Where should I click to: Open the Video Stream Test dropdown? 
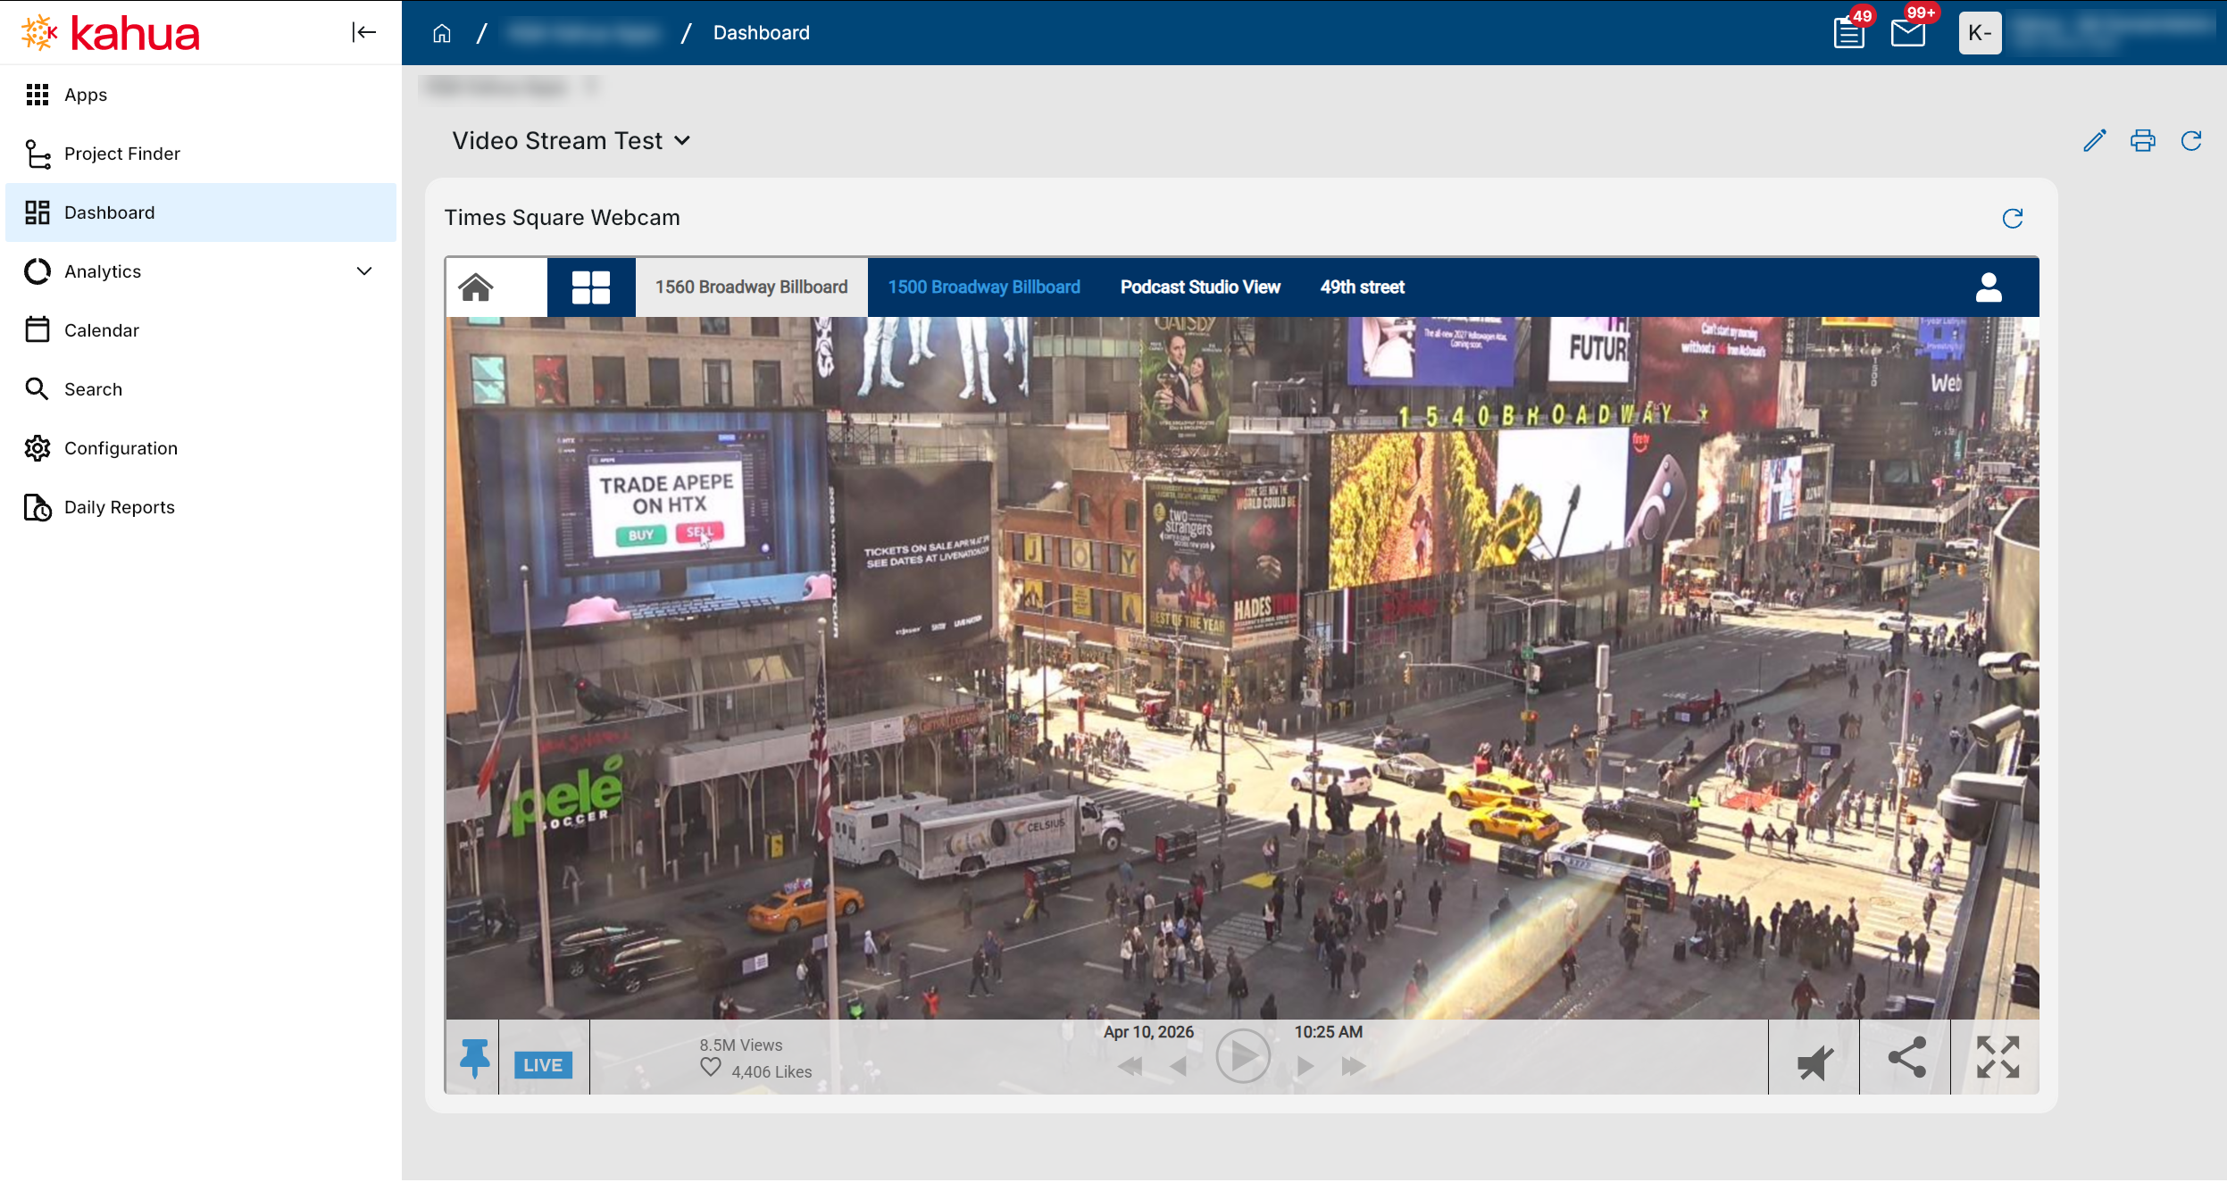click(x=682, y=141)
